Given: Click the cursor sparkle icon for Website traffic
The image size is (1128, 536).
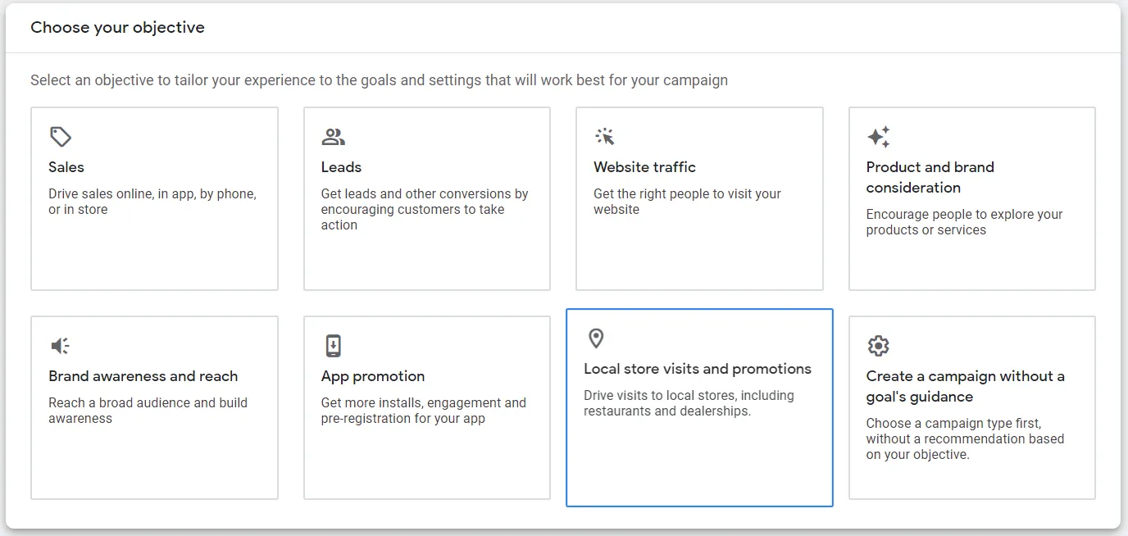Looking at the screenshot, I should (x=604, y=136).
